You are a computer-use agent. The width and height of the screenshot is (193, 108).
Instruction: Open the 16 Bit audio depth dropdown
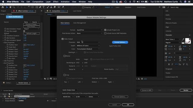pyautogui.click(x=81, y=97)
